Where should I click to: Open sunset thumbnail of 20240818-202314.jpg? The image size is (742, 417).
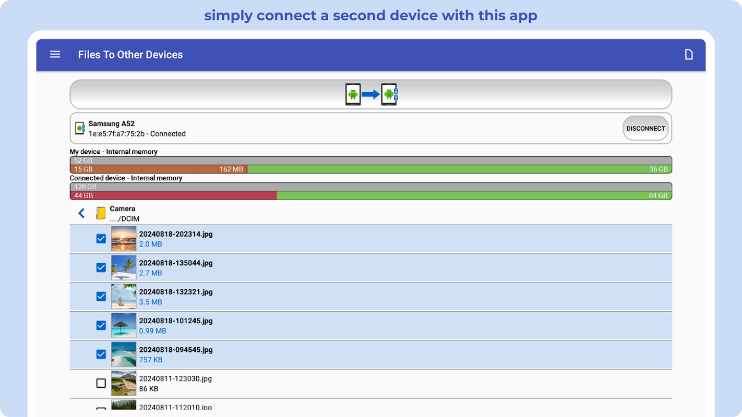click(x=124, y=239)
